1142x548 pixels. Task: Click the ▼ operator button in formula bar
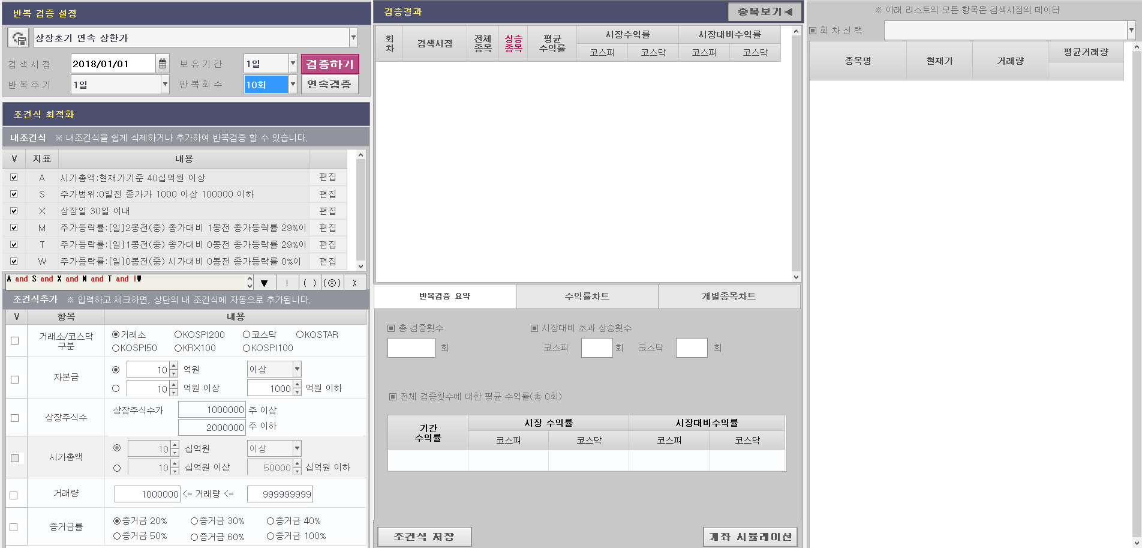[264, 283]
